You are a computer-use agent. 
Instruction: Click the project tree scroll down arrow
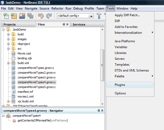coord(102,104)
